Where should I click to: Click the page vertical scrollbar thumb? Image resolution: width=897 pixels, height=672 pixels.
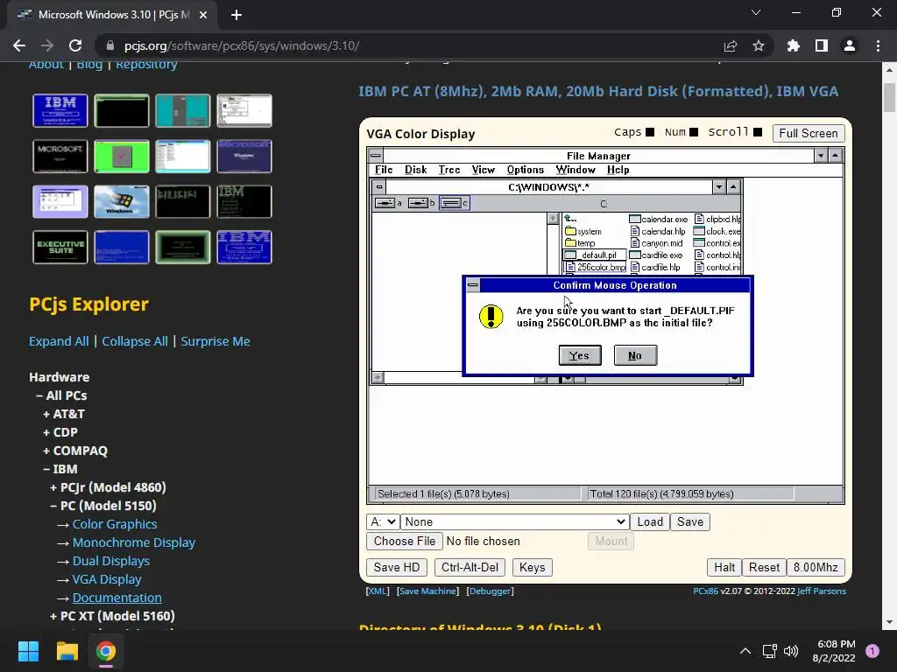(x=889, y=98)
